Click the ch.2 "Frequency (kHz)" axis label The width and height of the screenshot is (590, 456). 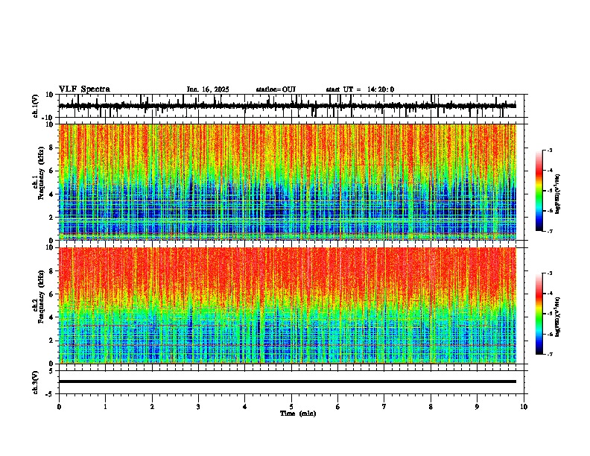(x=39, y=296)
